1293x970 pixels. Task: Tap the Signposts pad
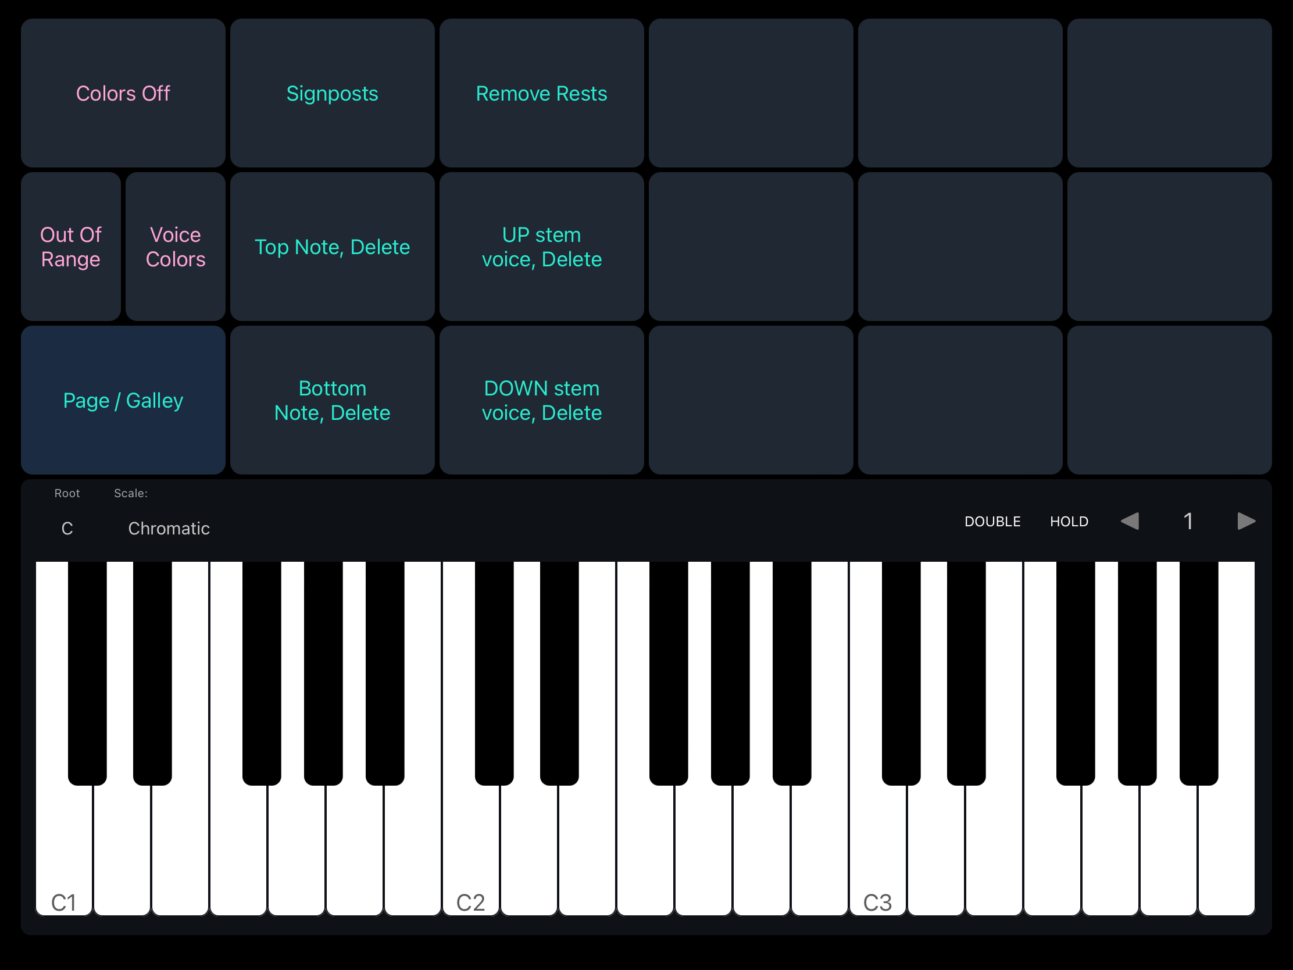pos(332,94)
